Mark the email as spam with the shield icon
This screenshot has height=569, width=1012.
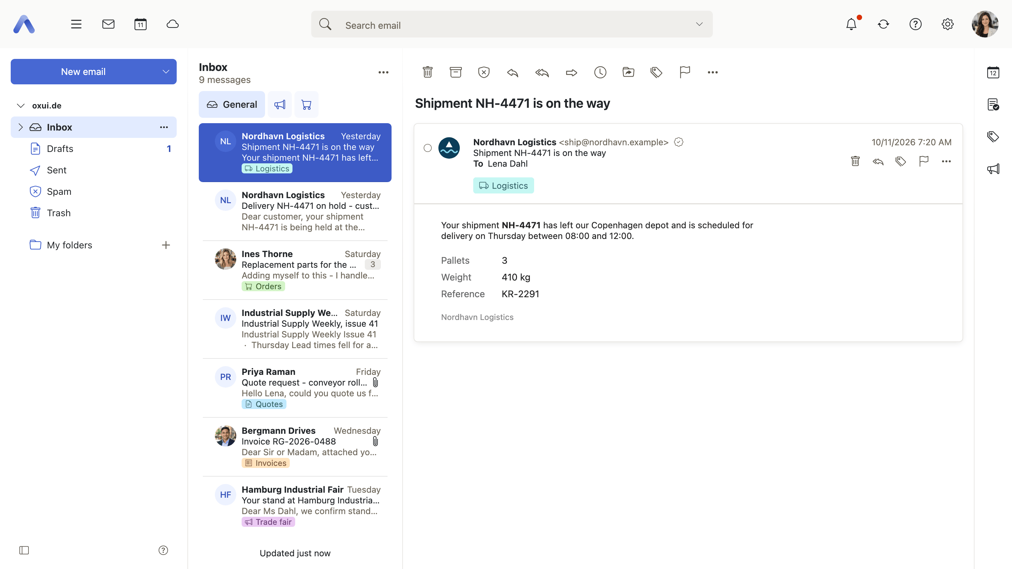(484, 72)
